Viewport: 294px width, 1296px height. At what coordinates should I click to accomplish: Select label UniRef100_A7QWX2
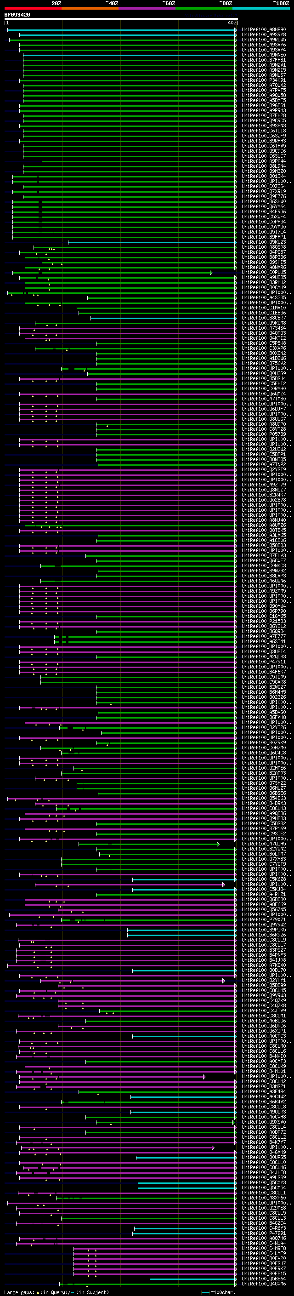[x=263, y=85]
